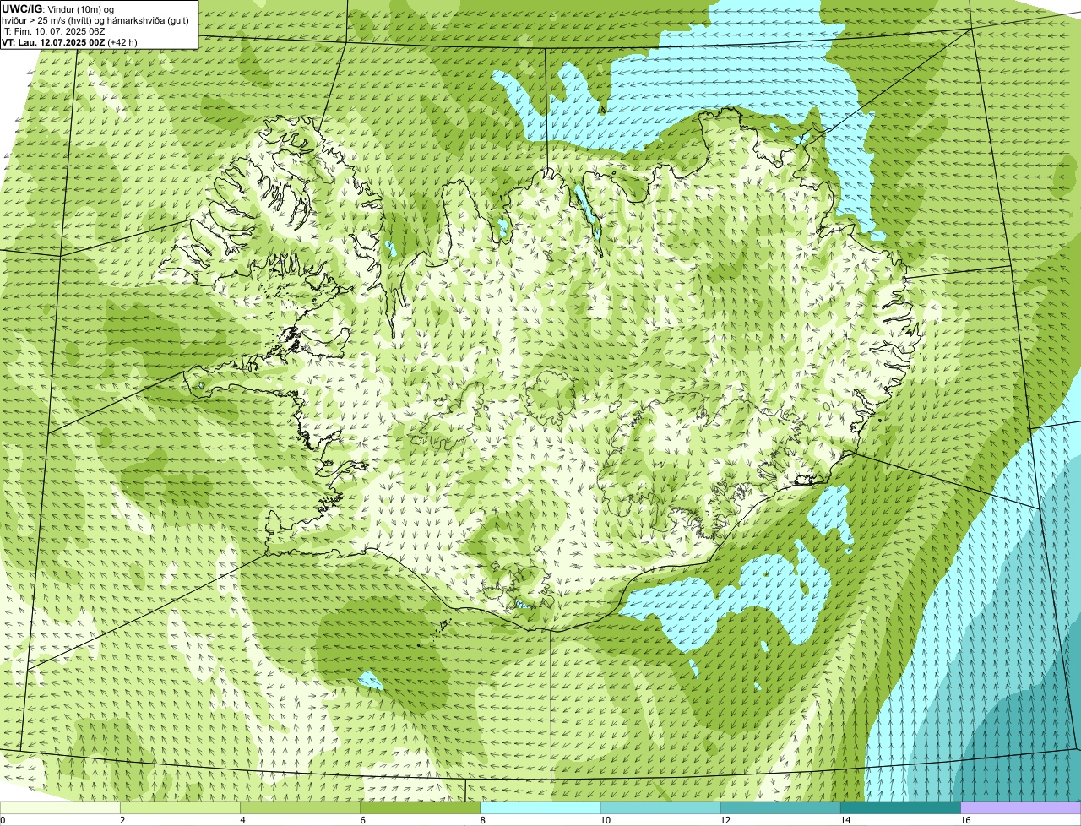Click the scale label '16'
Image resolution: width=1081 pixels, height=826 pixels.
click(965, 820)
